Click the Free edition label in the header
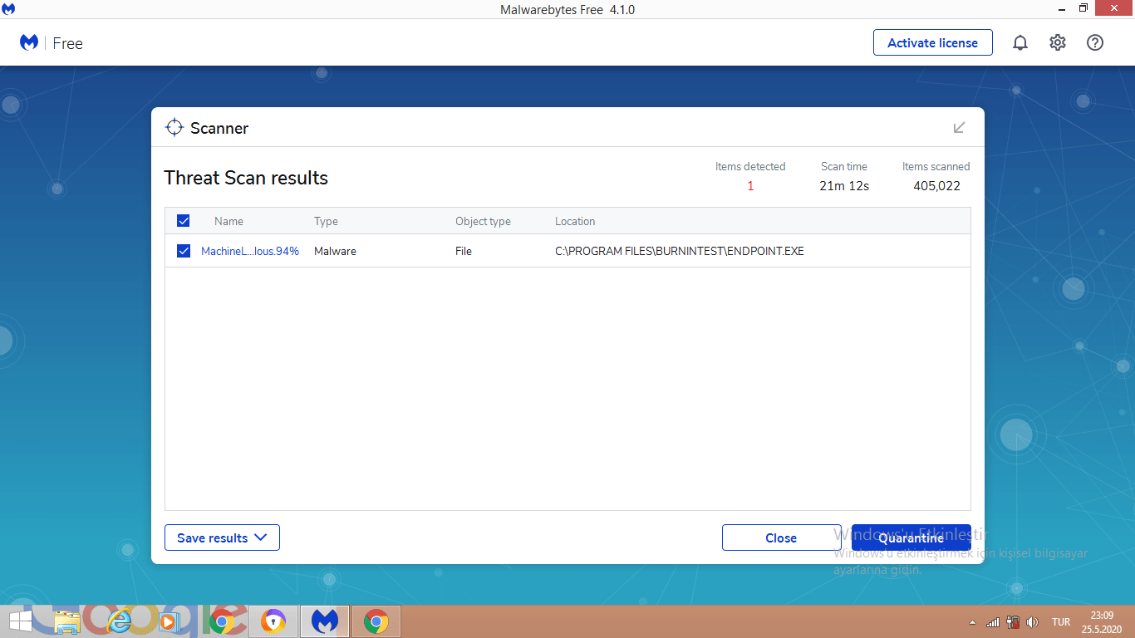This screenshot has height=638, width=1135. click(x=67, y=43)
